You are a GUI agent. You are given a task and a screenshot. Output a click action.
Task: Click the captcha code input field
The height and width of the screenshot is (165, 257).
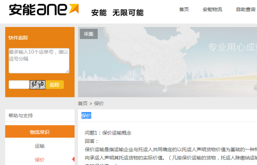[x=19, y=85]
